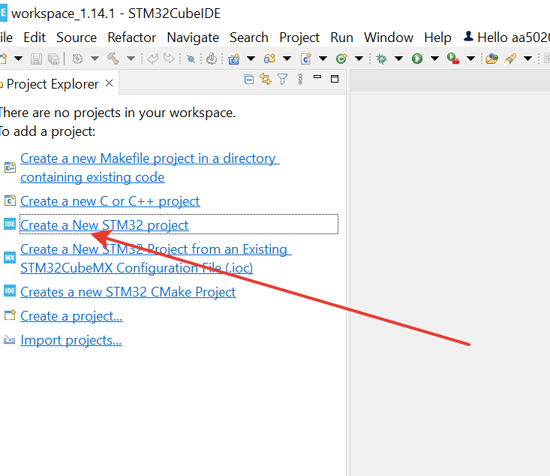
Task: Open the dropdown arrow next to Debug
Action: click(398, 59)
